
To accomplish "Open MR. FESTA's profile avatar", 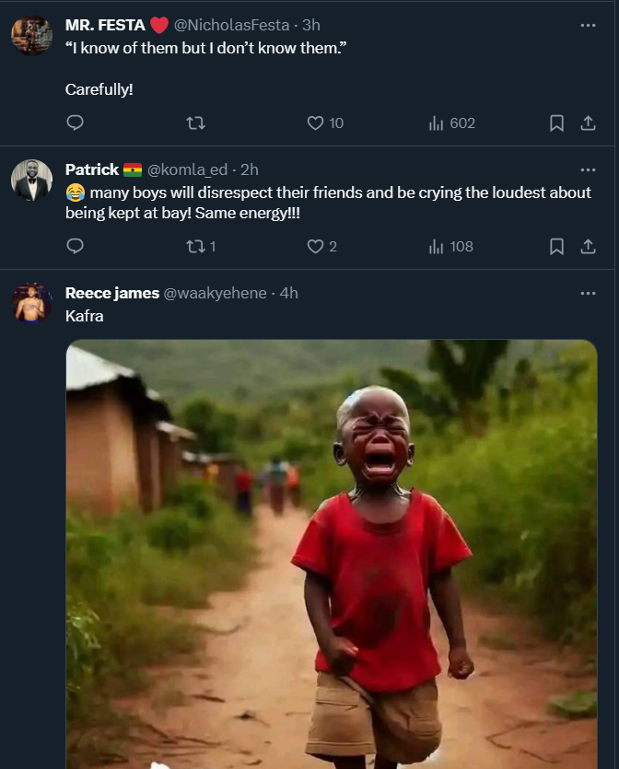I will [x=31, y=36].
